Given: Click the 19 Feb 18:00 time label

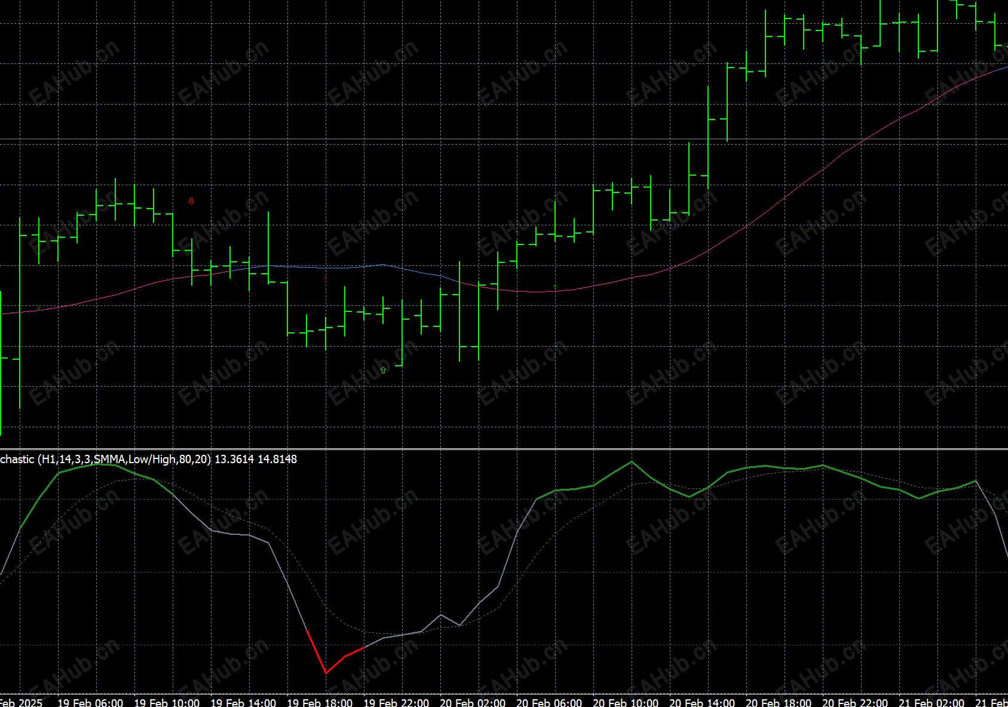Looking at the screenshot, I should pyautogui.click(x=320, y=702).
